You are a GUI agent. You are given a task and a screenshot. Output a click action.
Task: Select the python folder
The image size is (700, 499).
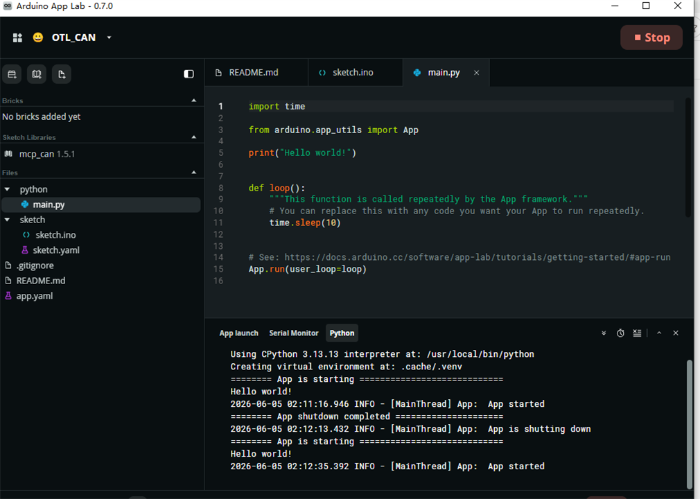(x=33, y=189)
